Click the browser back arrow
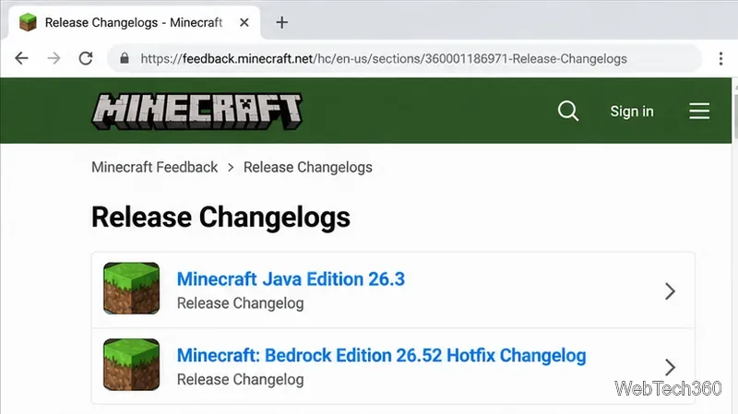Viewport: 738px width, 414px height. tap(21, 58)
